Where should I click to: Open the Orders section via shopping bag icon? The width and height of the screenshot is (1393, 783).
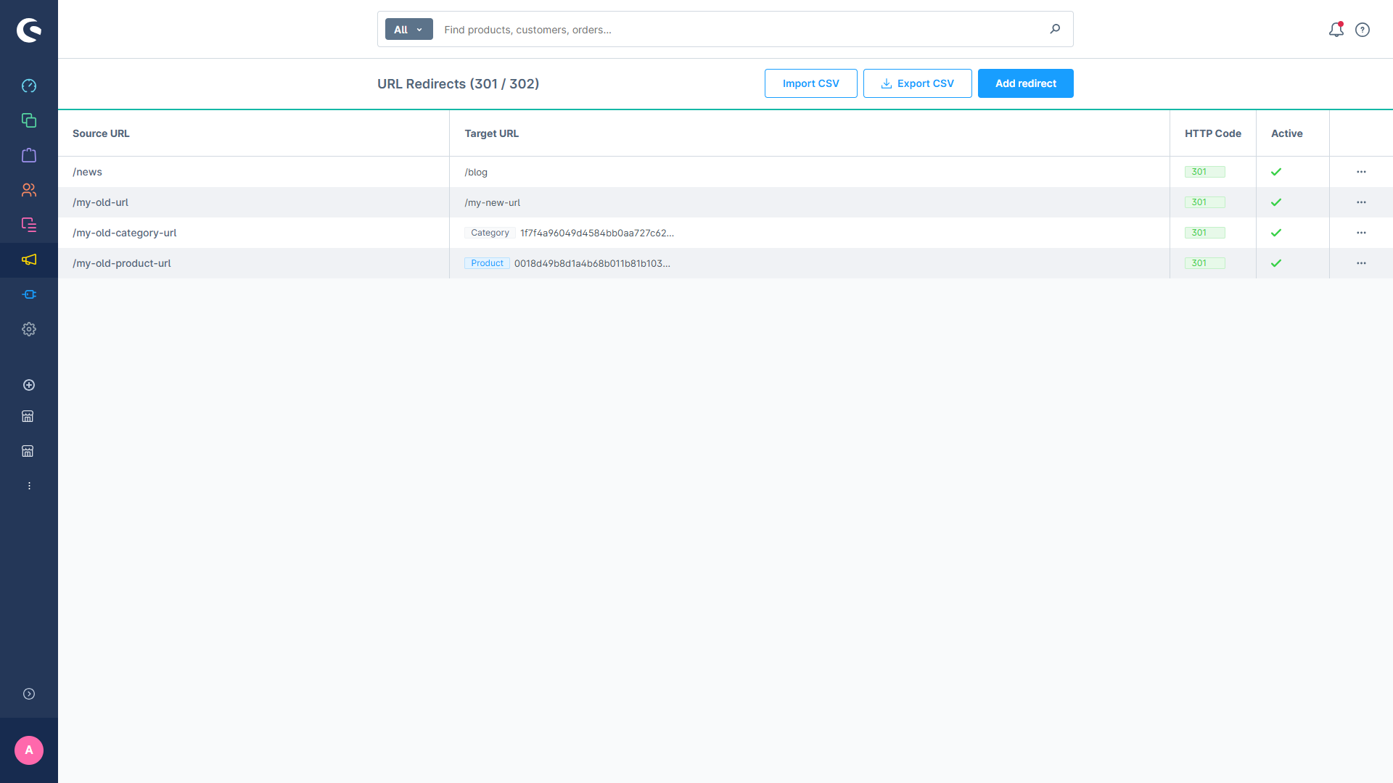29,155
